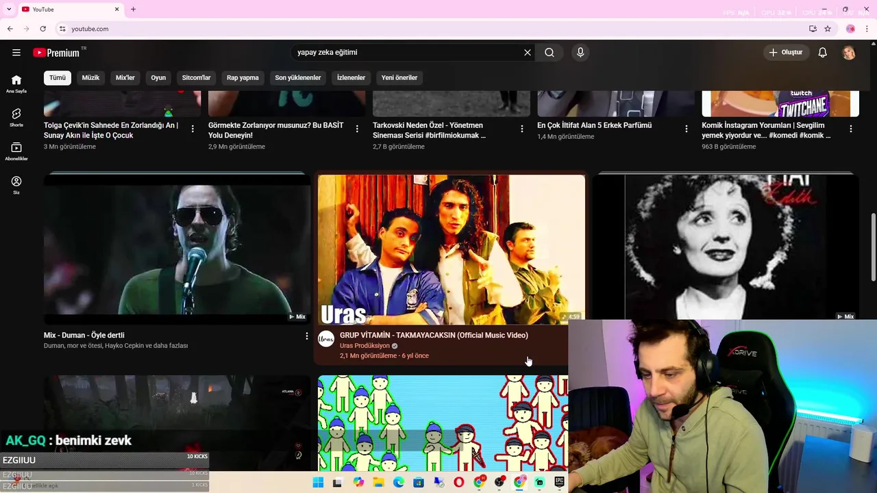
Task: Open Opera browser from taskbar
Action: (x=458, y=483)
